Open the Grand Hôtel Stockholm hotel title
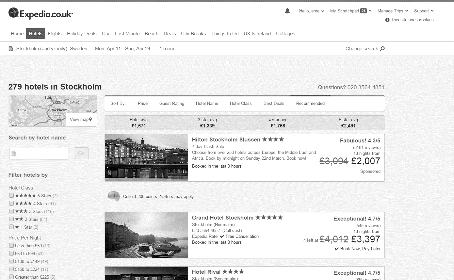 click(223, 218)
